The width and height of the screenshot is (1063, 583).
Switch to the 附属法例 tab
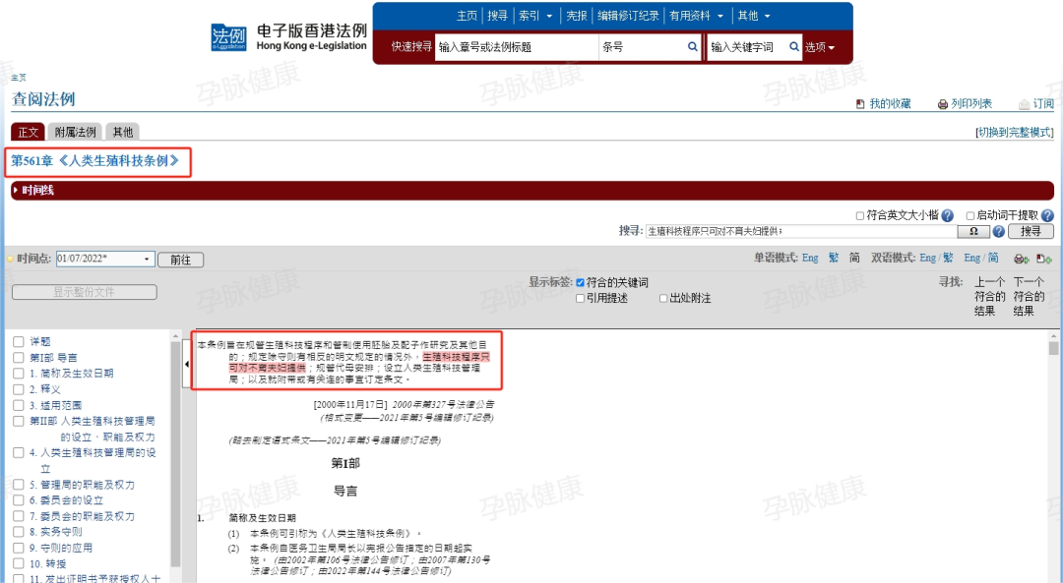click(x=75, y=132)
